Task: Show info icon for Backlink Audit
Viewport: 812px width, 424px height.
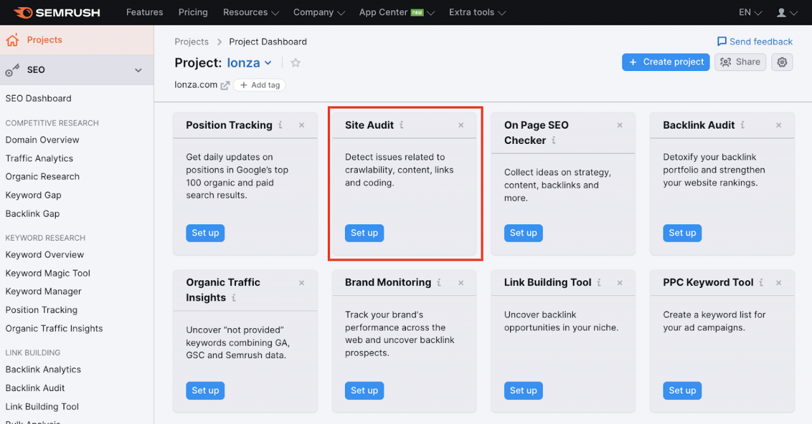Action: tap(743, 125)
